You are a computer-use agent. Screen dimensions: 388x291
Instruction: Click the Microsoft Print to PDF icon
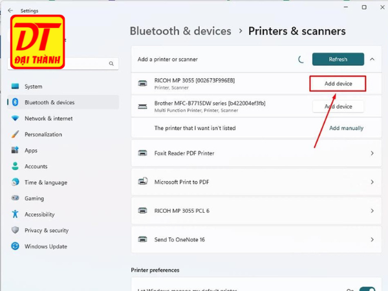[x=142, y=182]
